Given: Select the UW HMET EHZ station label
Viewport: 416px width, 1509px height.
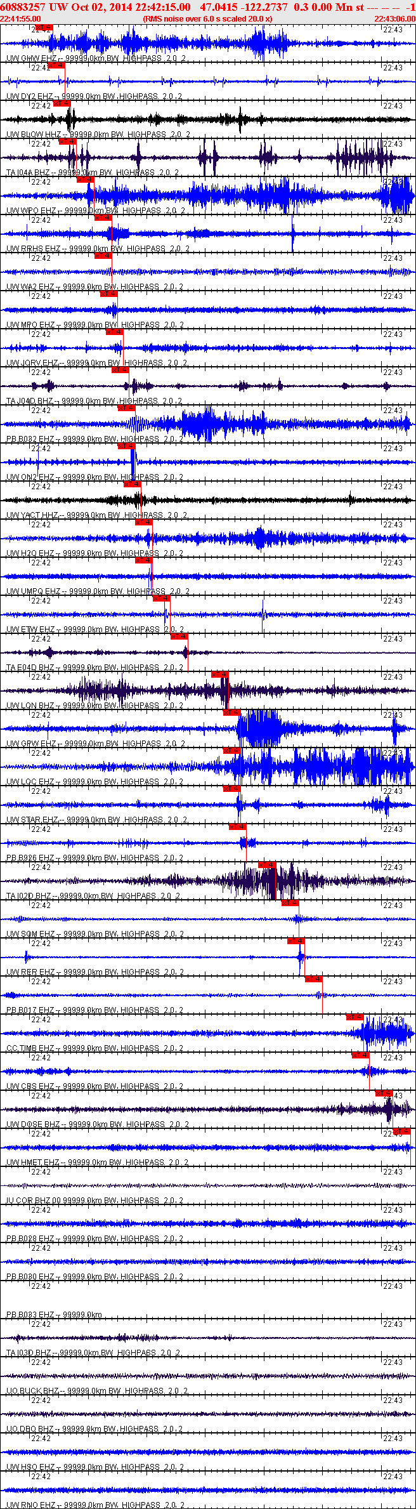Looking at the screenshot, I should (x=34, y=1163).
